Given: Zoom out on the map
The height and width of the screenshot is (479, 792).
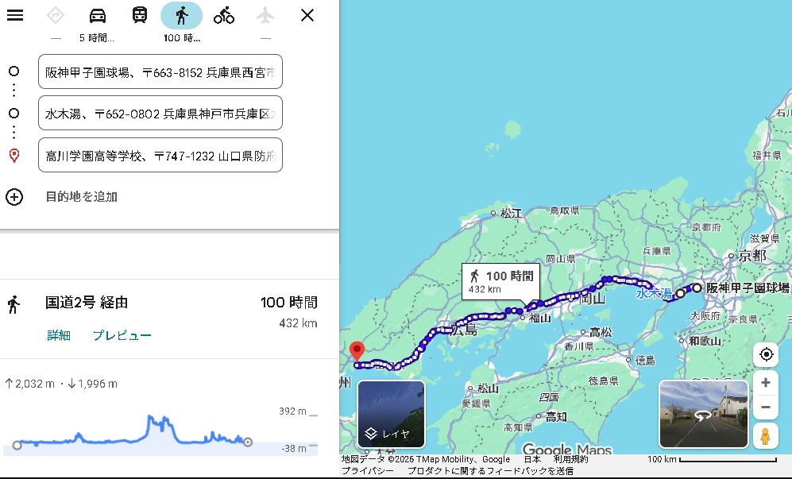Looking at the screenshot, I should (765, 408).
